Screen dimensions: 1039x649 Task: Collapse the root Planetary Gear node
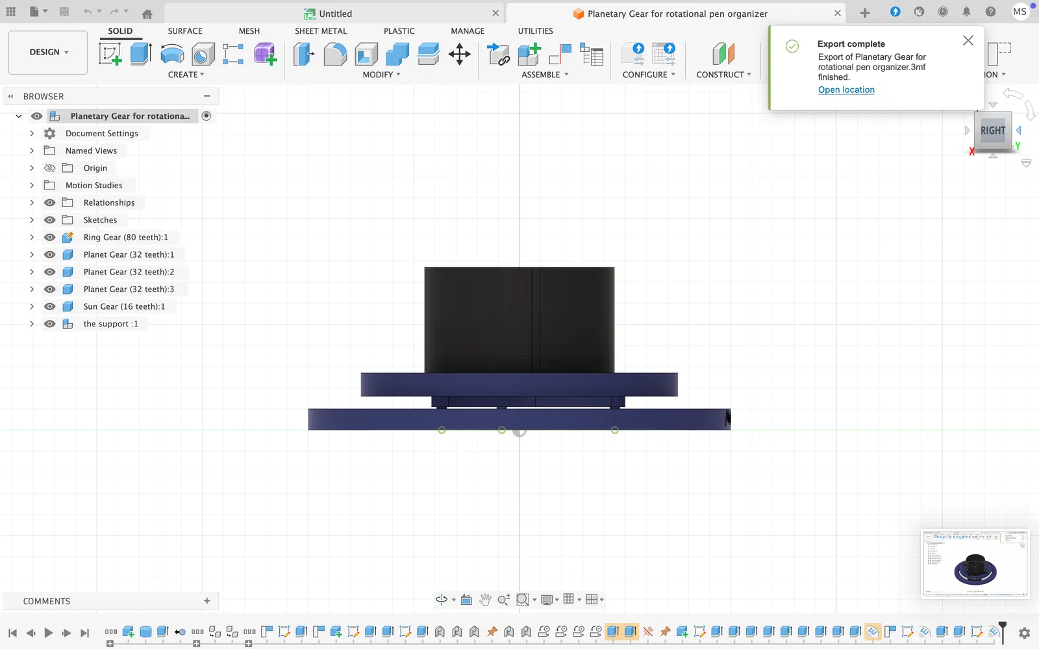point(19,116)
